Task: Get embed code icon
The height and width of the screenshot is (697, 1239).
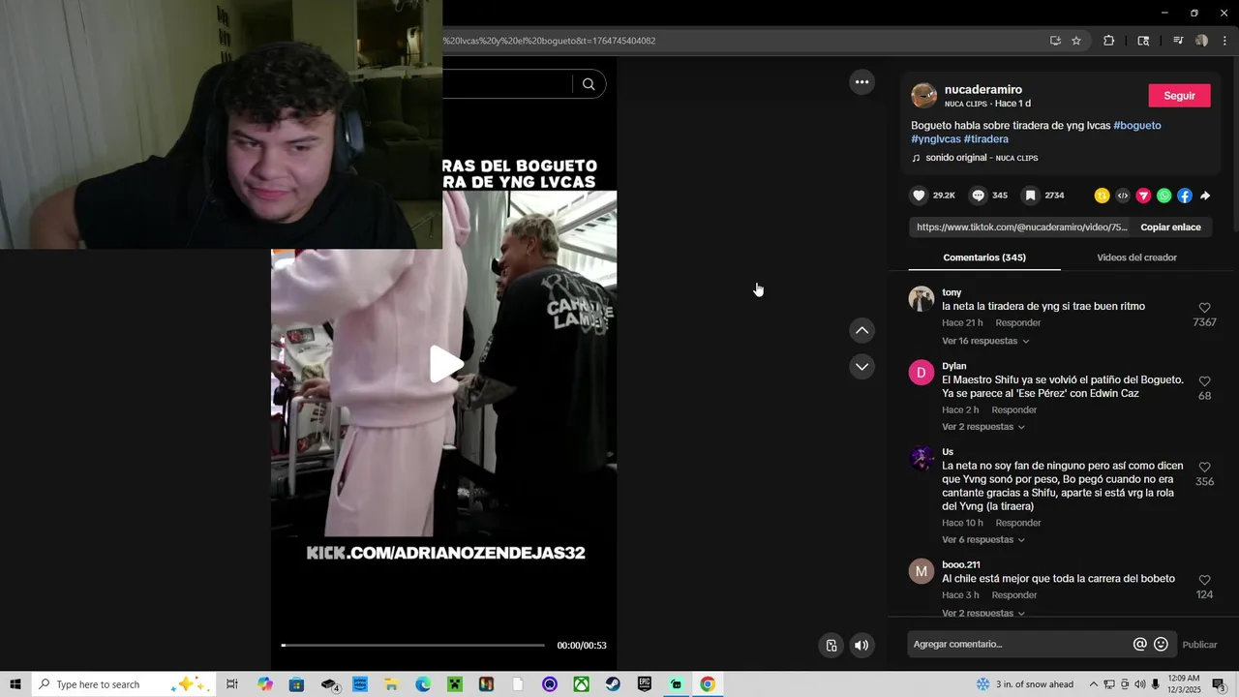Action: [1123, 196]
